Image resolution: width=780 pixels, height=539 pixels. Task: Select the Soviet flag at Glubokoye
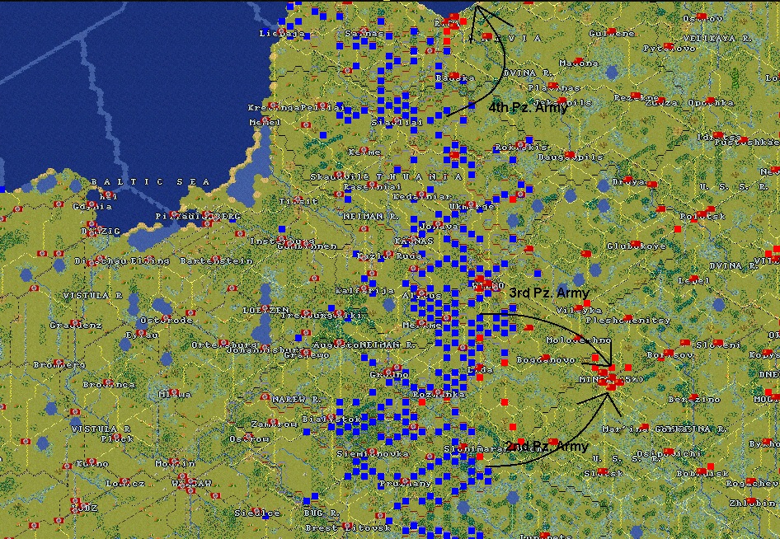pos(635,244)
